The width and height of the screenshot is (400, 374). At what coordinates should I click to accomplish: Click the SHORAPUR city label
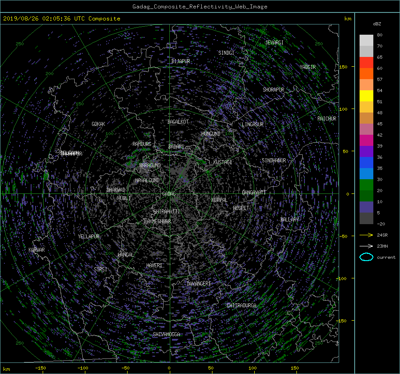pos(273,90)
